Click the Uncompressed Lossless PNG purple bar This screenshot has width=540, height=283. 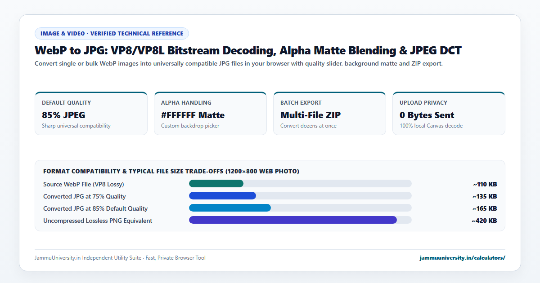point(293,220)
